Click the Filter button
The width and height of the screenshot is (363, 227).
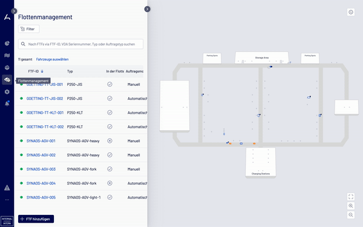point(28,29)
